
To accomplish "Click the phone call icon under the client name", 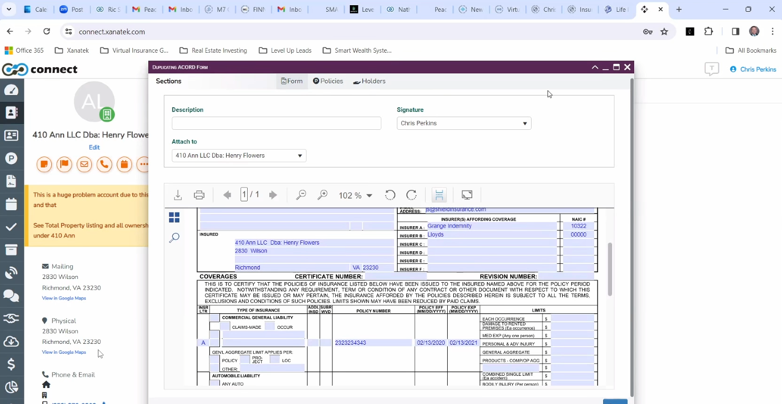I will 104,164.
